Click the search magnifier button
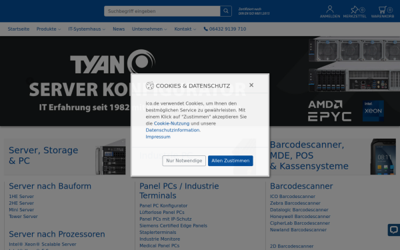 point(226,11)
